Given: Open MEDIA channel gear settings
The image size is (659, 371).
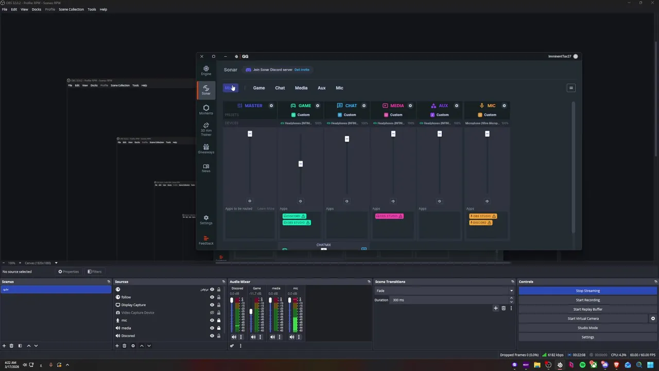Looking at the screenshot, I should coord(410,106).
